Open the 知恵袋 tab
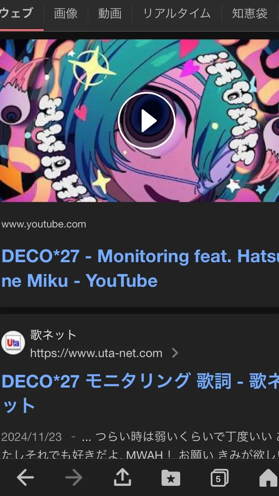 (x=250, y=13)
